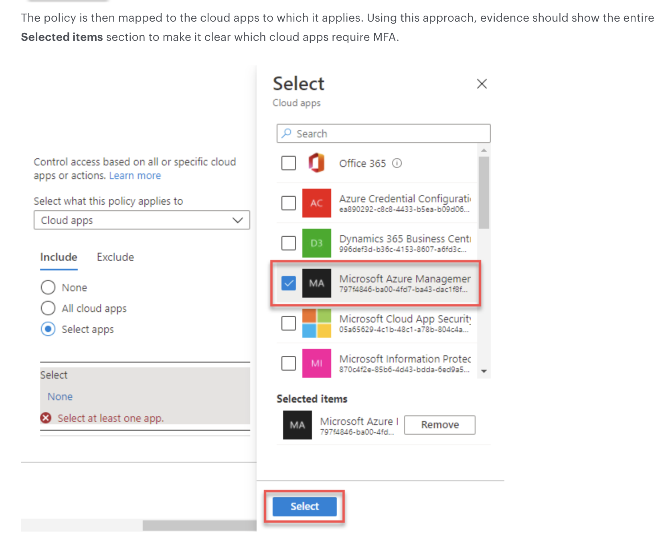The width and height of the screenshot is (672, 544).
Task: Click the Microsoft Azure Management app name
Action: 405,279
